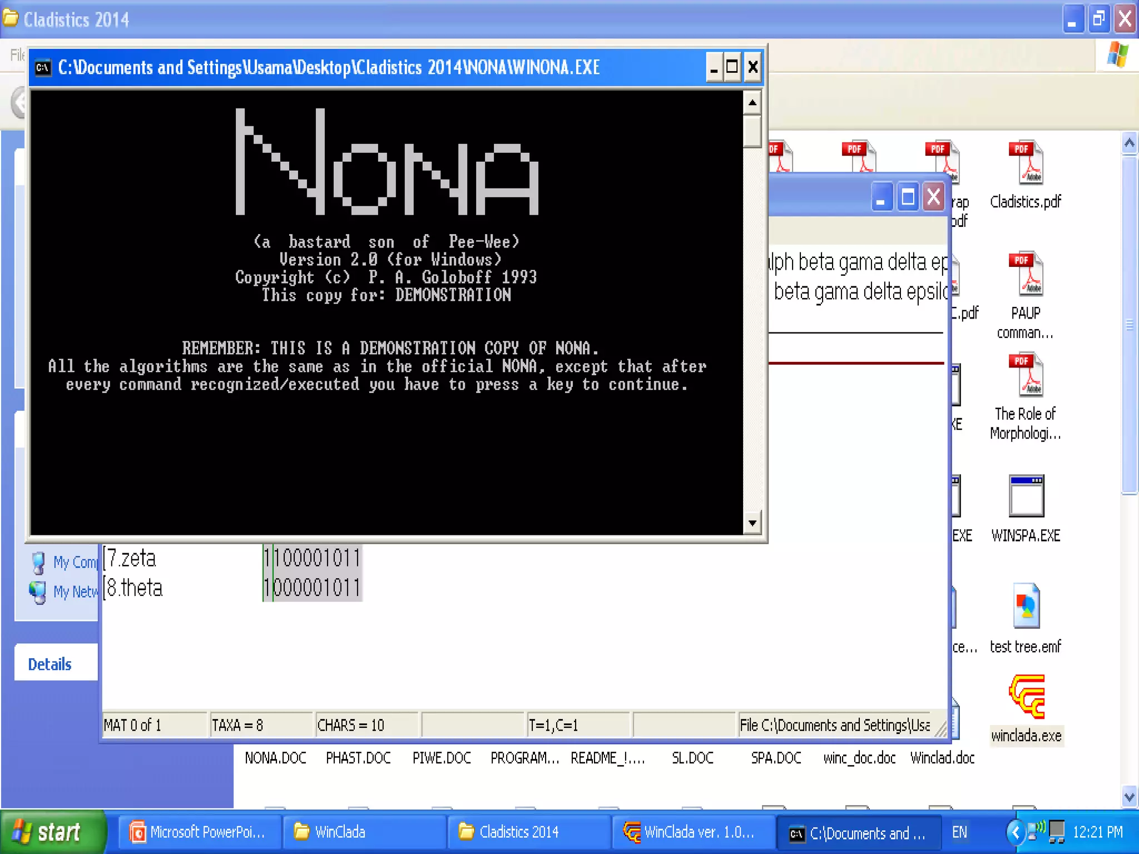Screen dimensions: 1139x854
Task: Open the Cladistics.pdf file icon
Action: [1026, 162]
